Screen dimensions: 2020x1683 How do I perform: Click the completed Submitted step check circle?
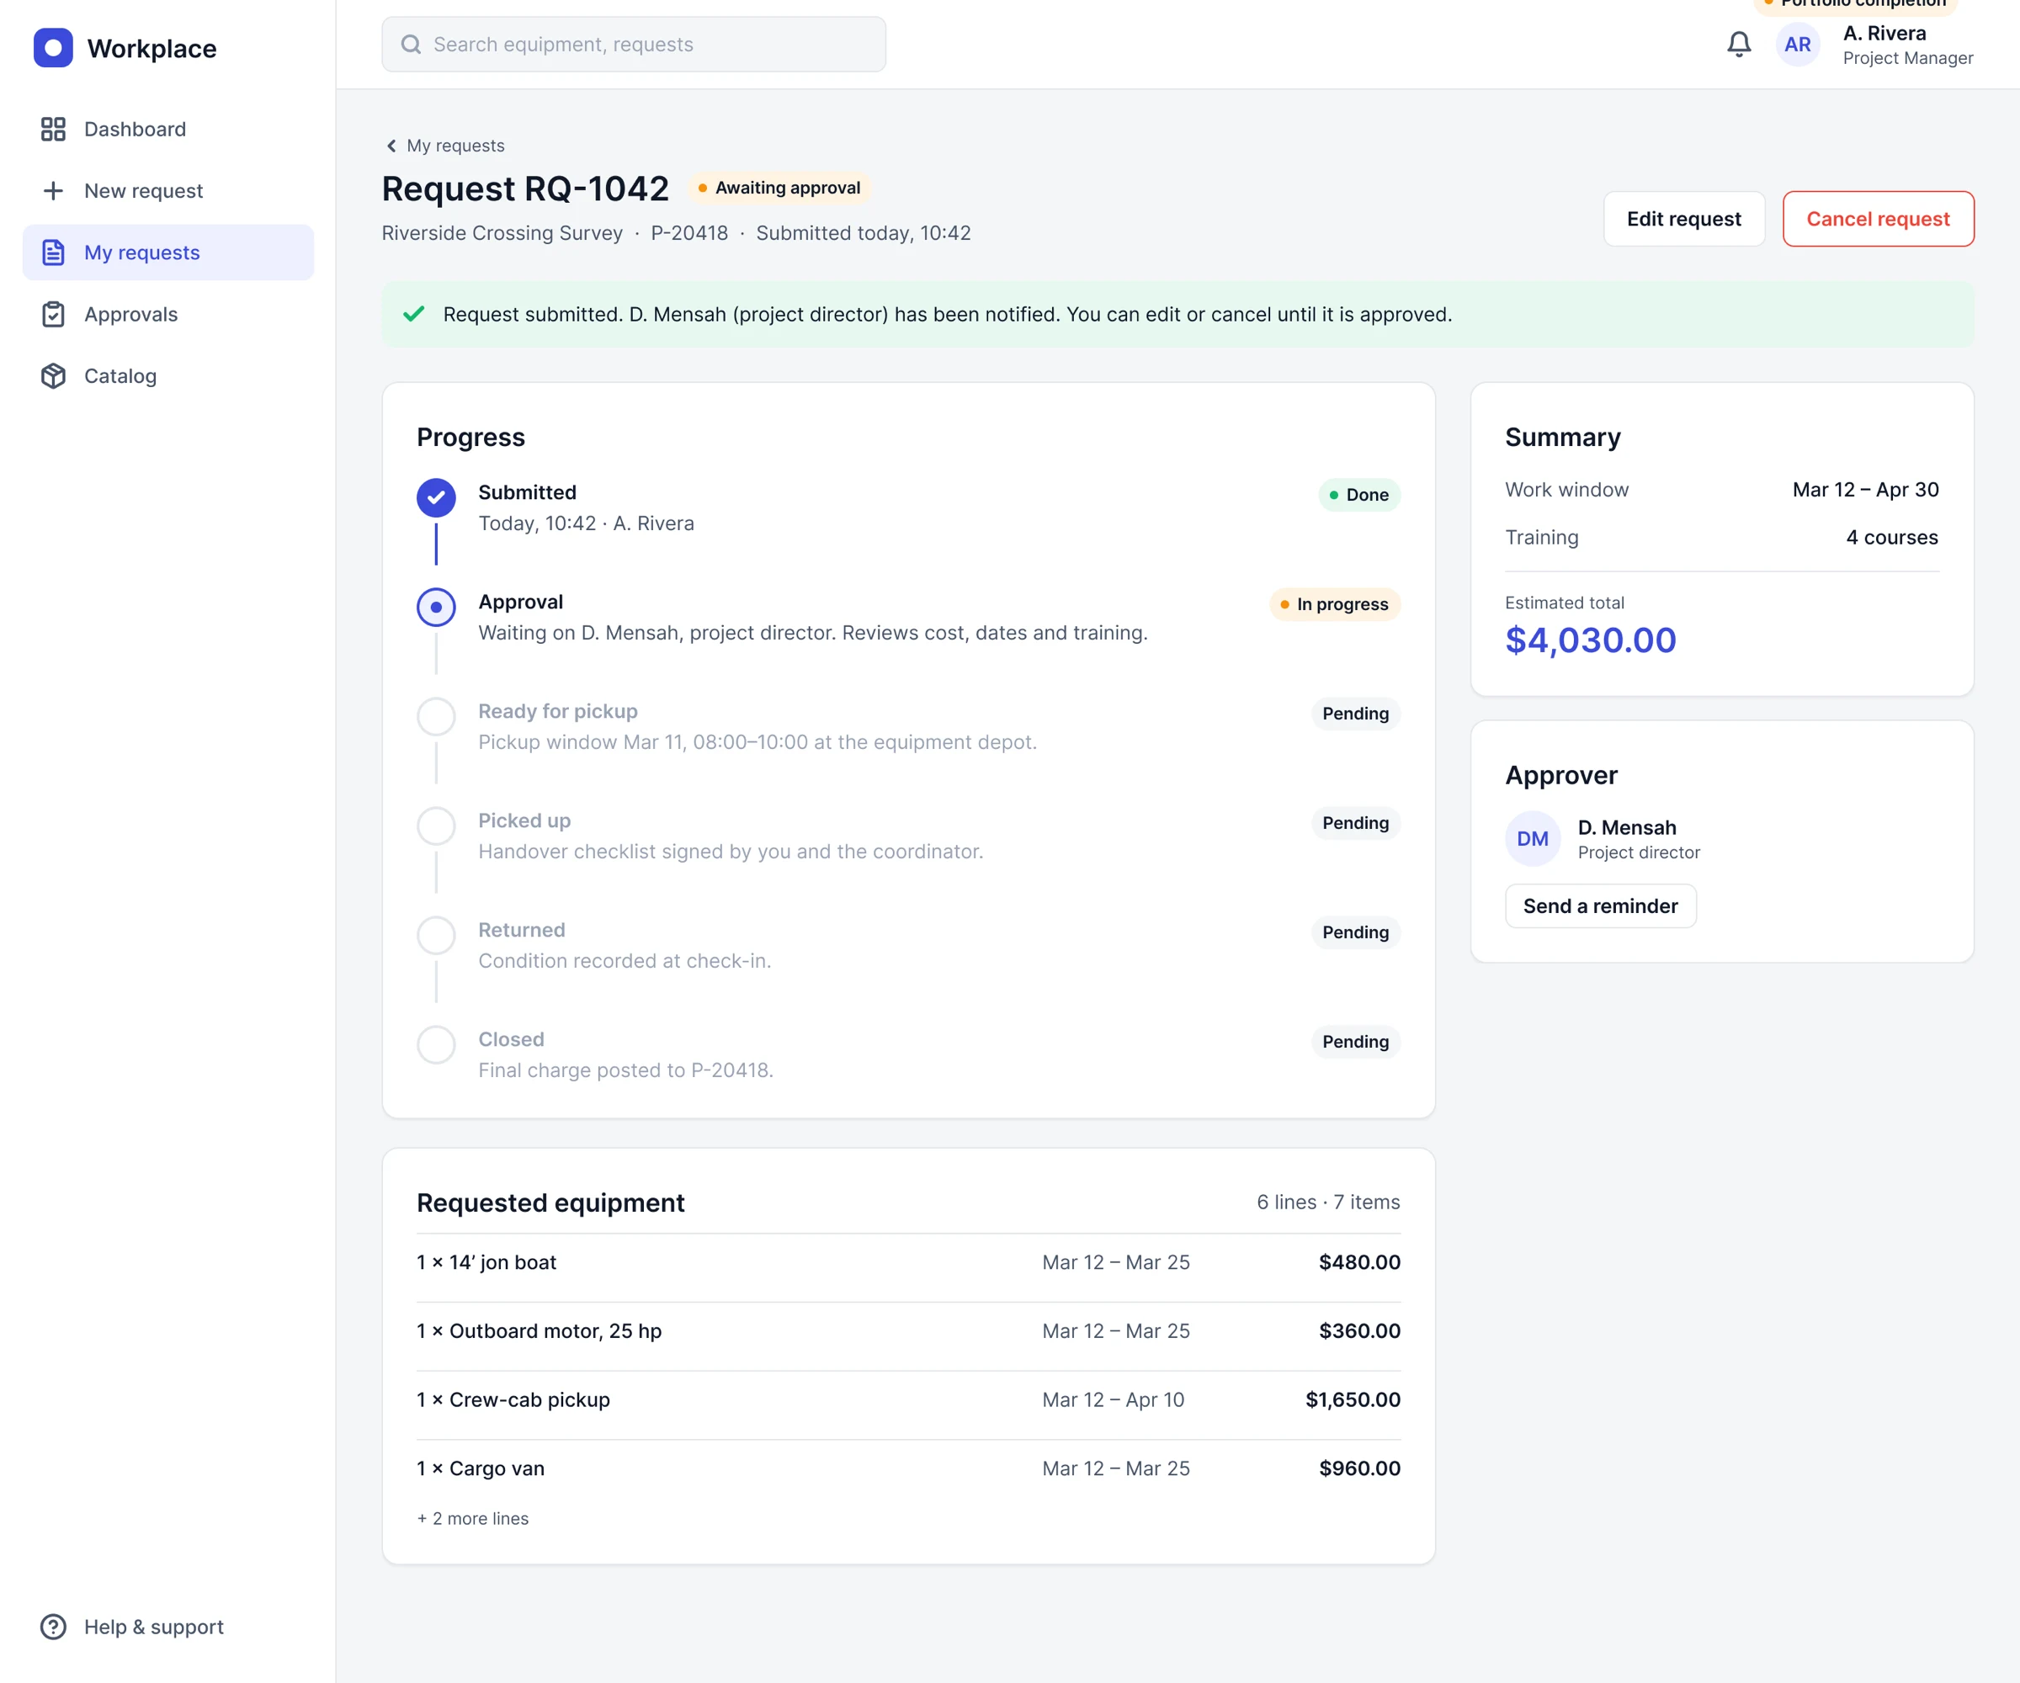click(436, 497)
